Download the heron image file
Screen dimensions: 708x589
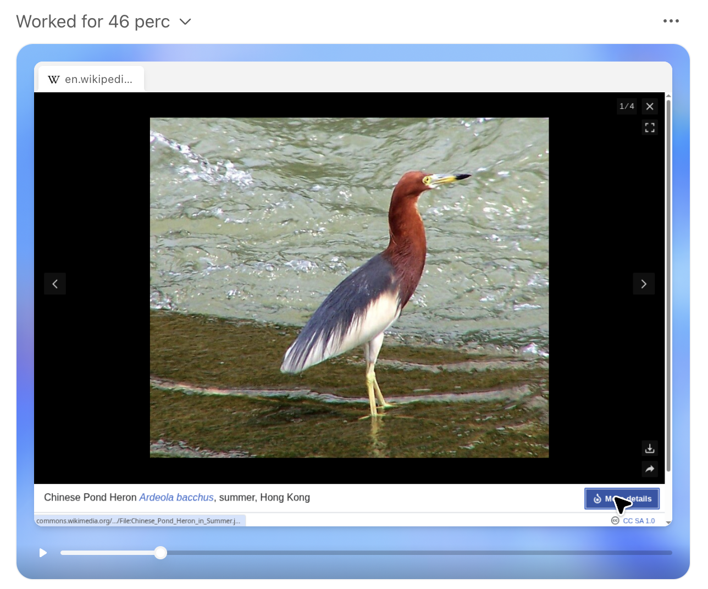tap(650, 448)
